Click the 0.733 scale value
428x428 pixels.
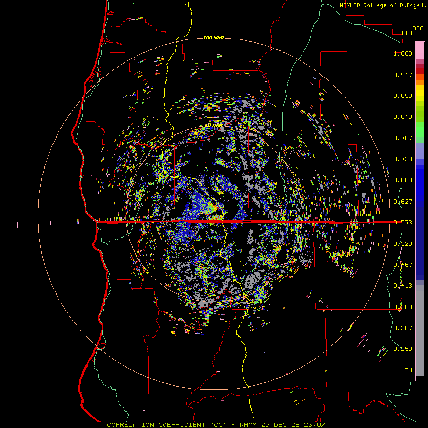(403, 159)
